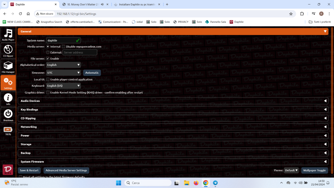Expand the Networking section
This screenshot has width=334, height=188.
coord(173,127)
